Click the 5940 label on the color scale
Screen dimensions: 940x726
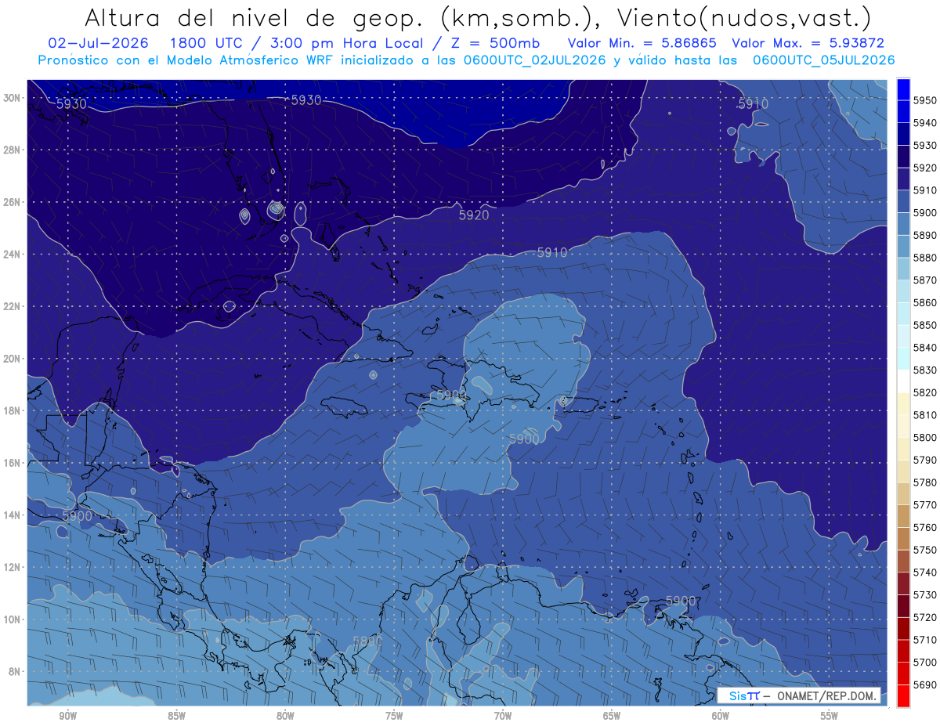pyautogui.click(x=925, y=122)
